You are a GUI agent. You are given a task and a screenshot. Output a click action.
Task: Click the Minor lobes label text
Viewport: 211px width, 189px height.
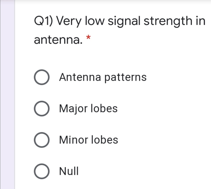click(x=89, y=140)
